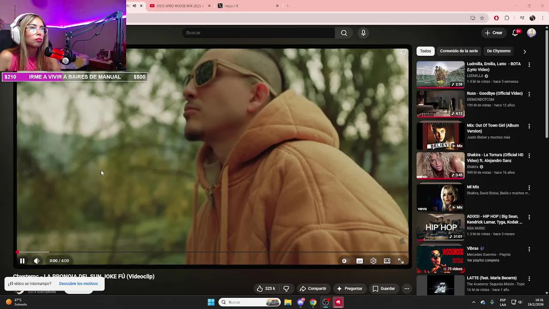Open options for Vibras playlist
The image size is (549, 309).
[x=529, y=249]
